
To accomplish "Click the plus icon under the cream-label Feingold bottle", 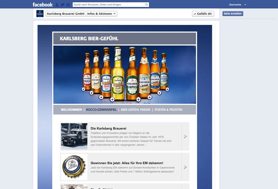I will (x=91, y=93).
